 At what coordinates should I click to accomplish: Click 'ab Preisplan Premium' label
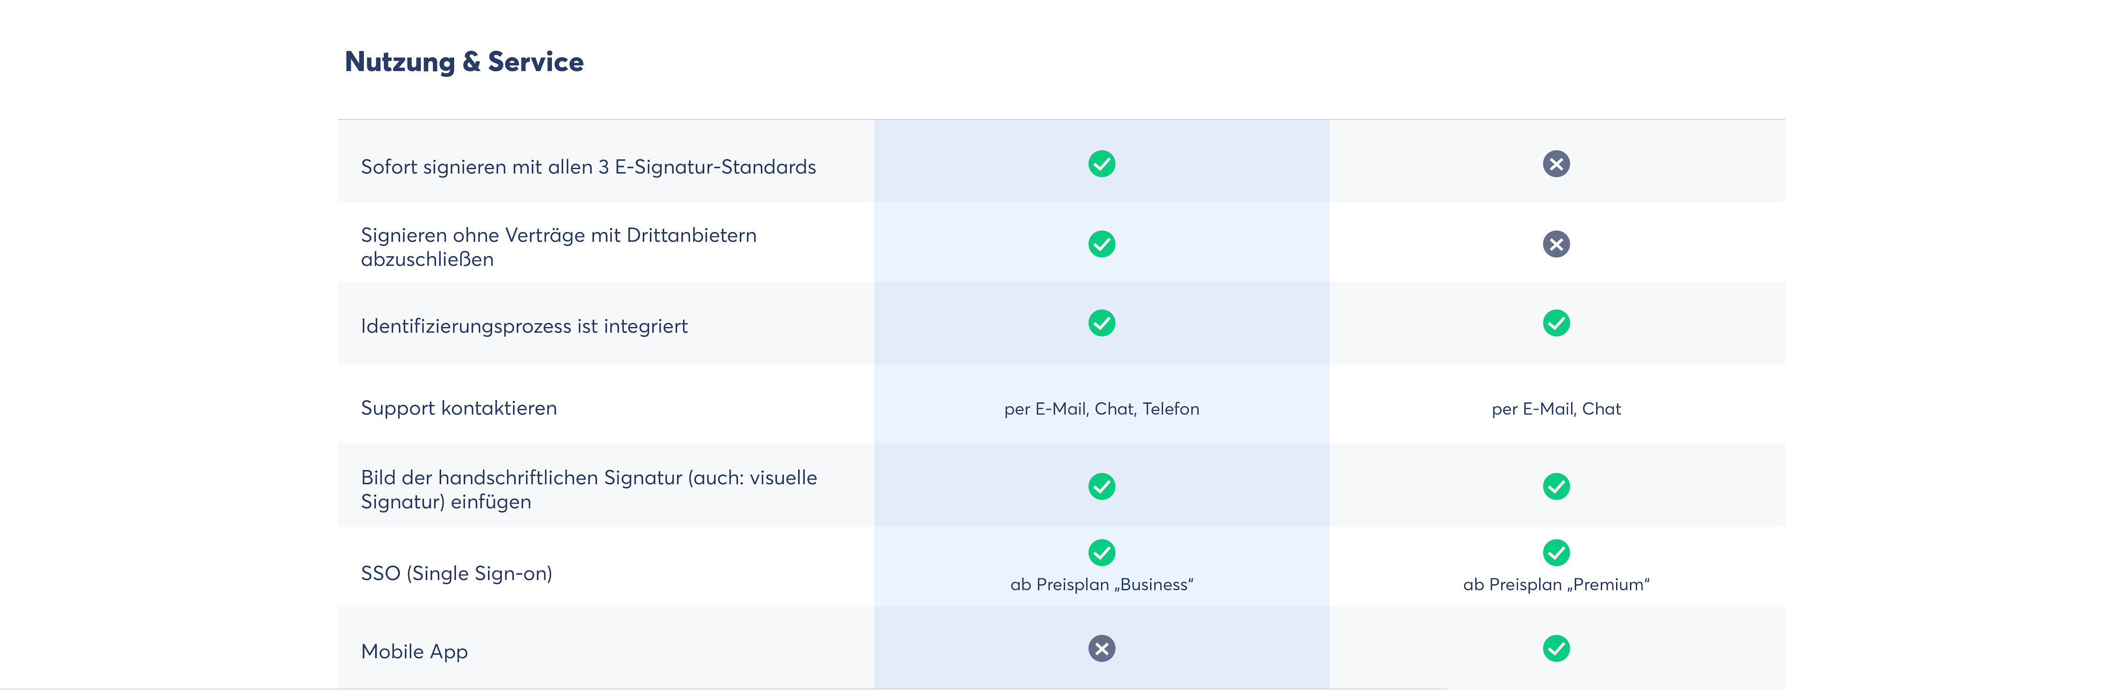coord(1556,584)
